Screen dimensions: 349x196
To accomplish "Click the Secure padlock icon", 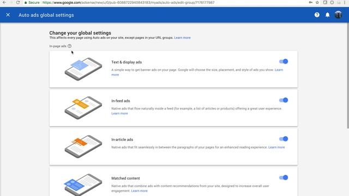I will click(x=26, y=3).
